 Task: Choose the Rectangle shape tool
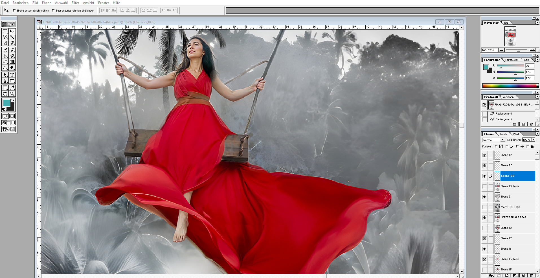pyautogui.click(x=12, y=81)
